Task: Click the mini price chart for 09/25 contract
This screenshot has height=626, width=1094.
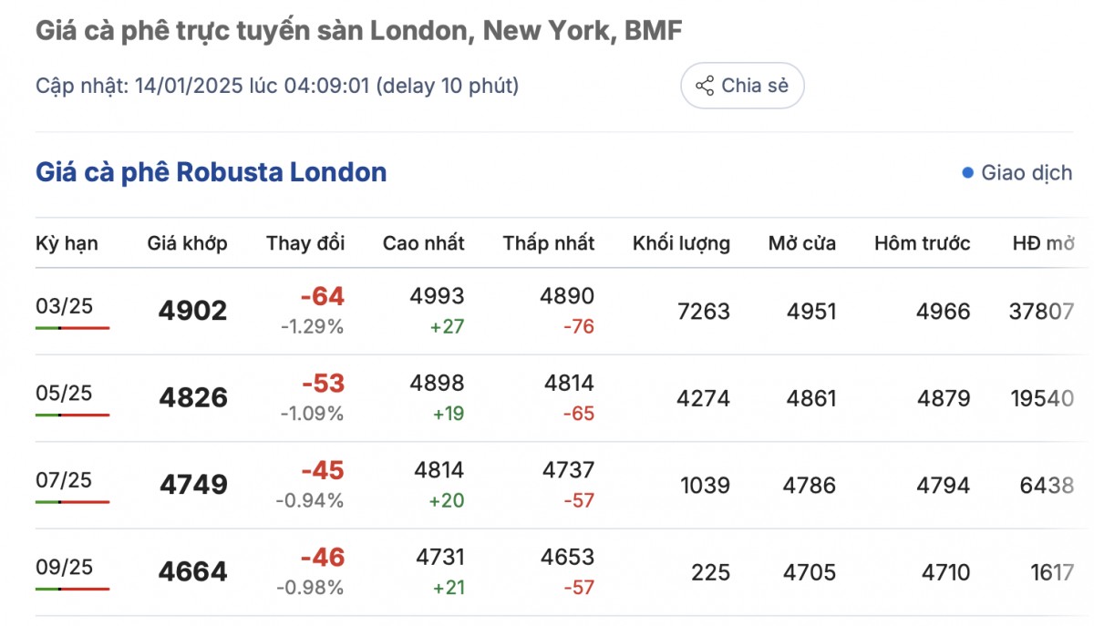Action: click(x=73, y=589)
